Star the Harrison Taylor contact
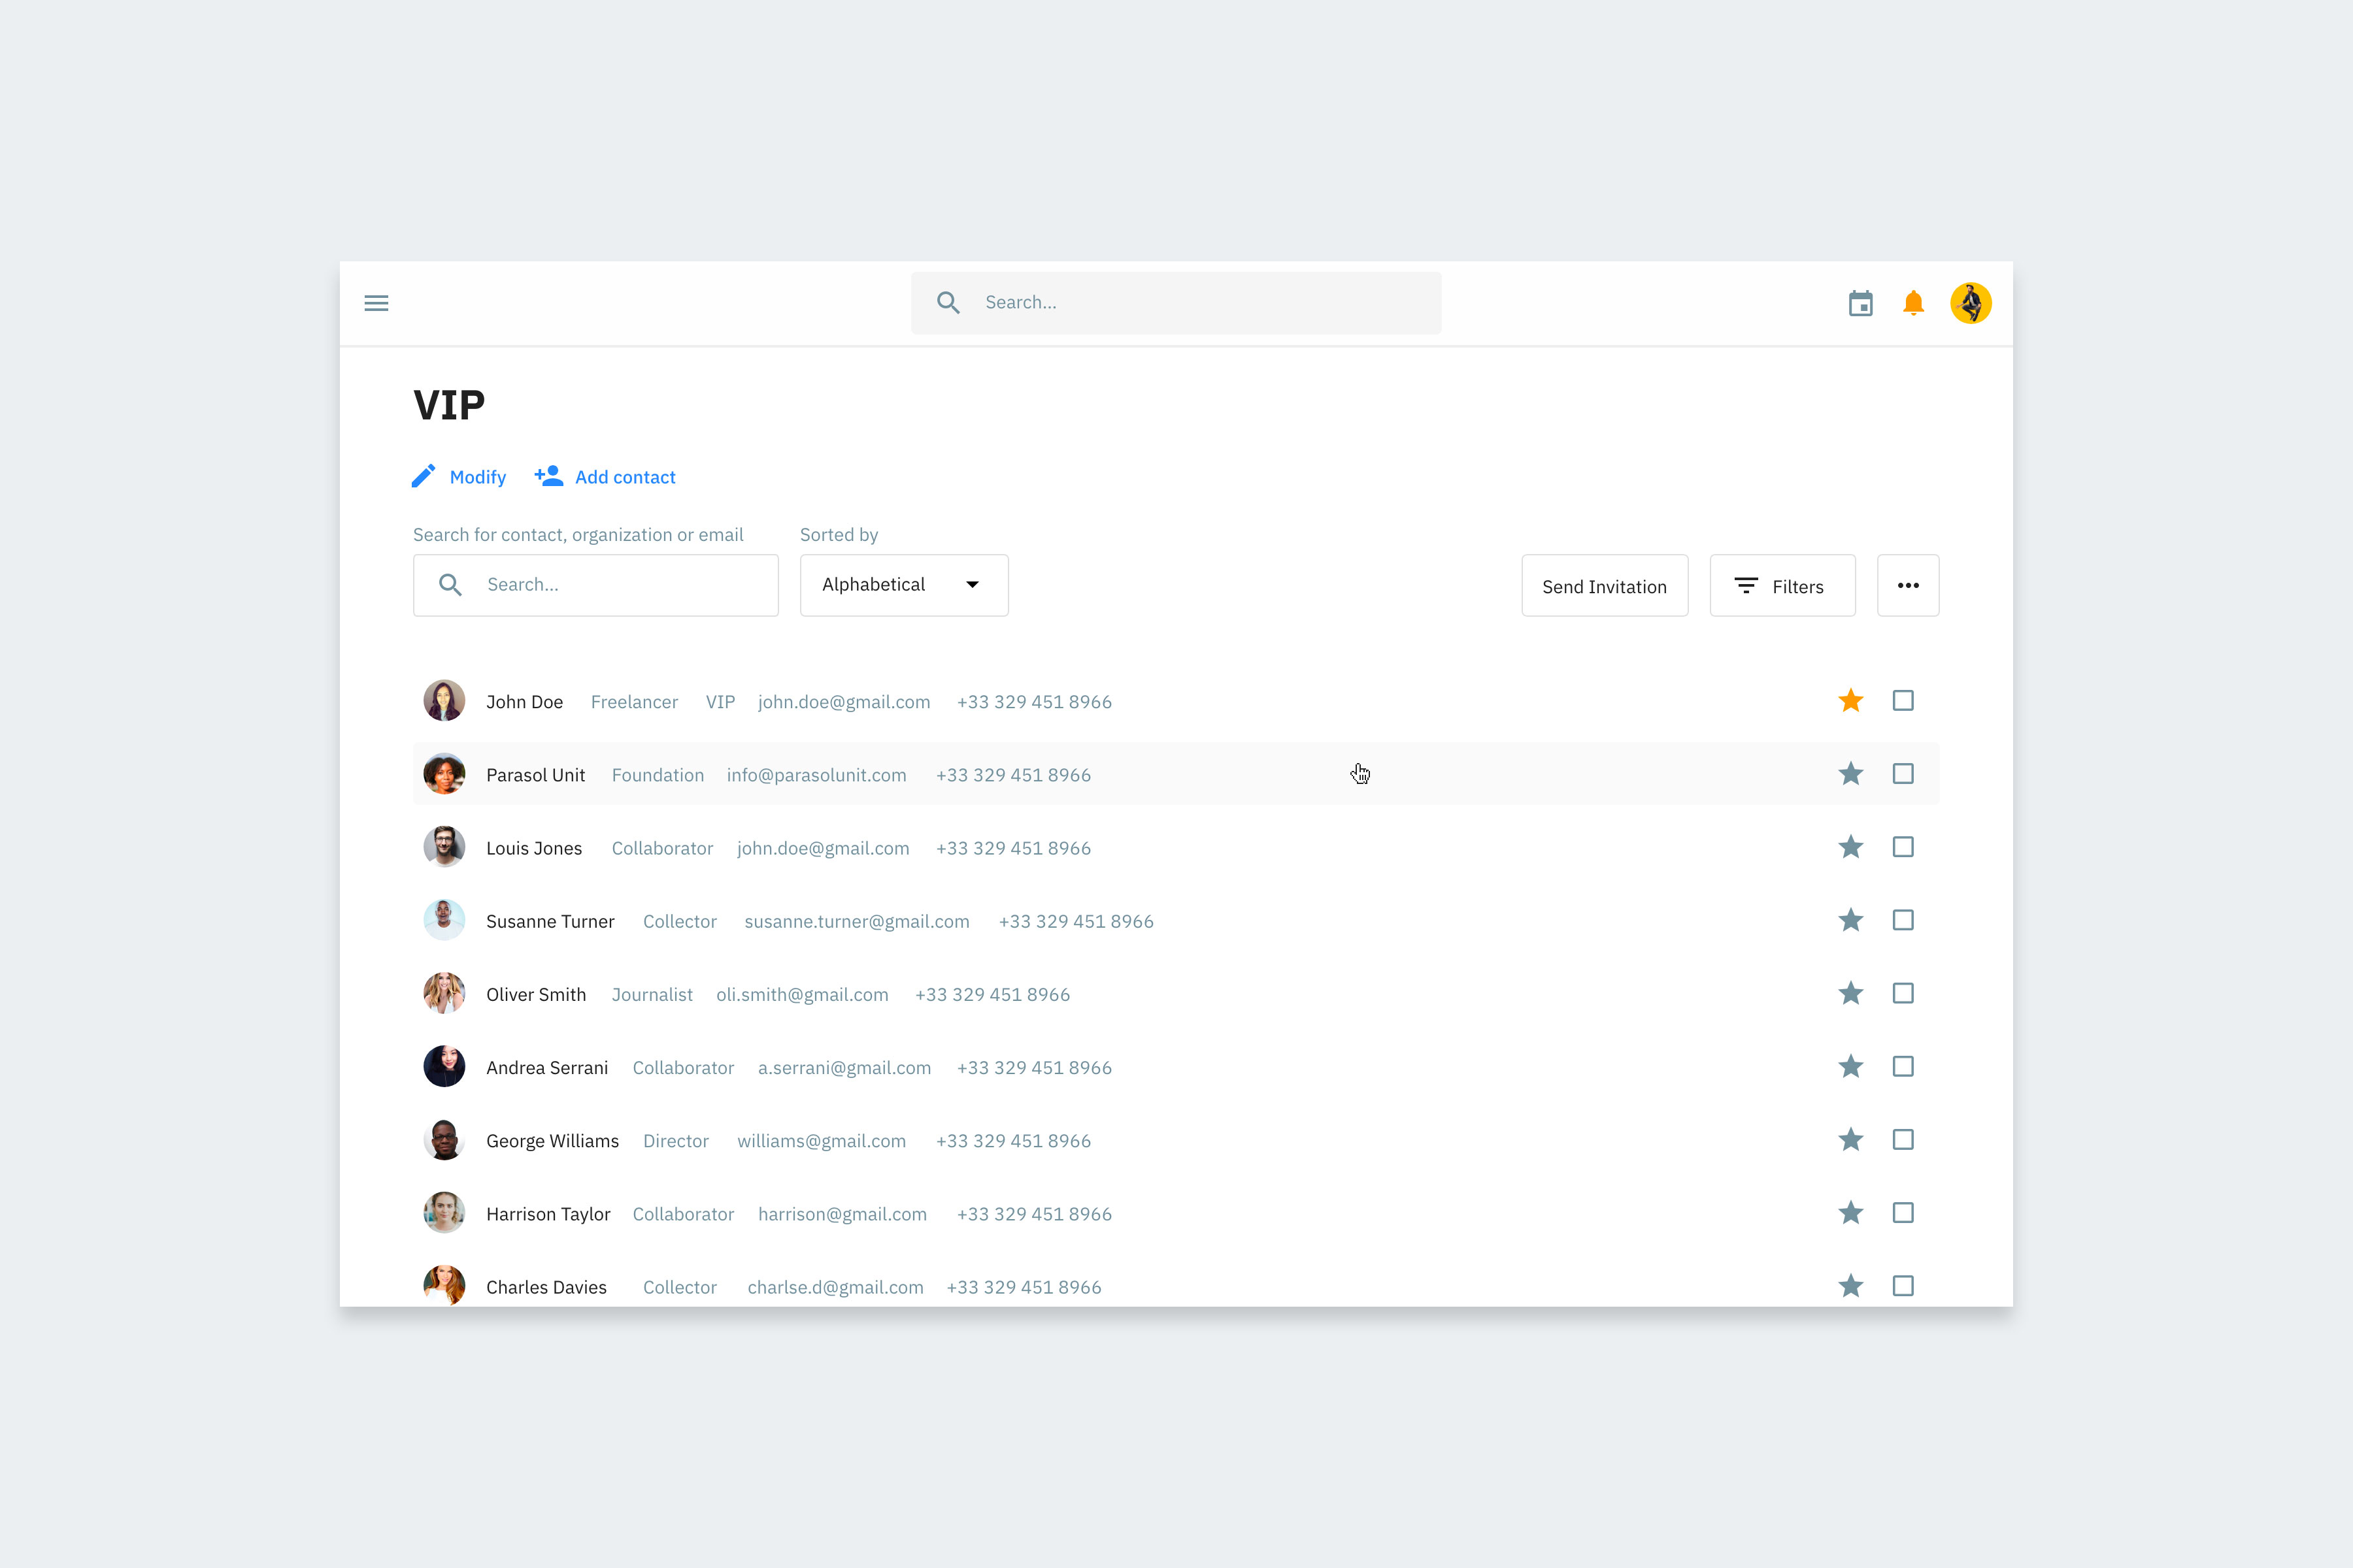Image resolution: width=2353 pixels, height=1568 pixels. click(1851, 1213)
